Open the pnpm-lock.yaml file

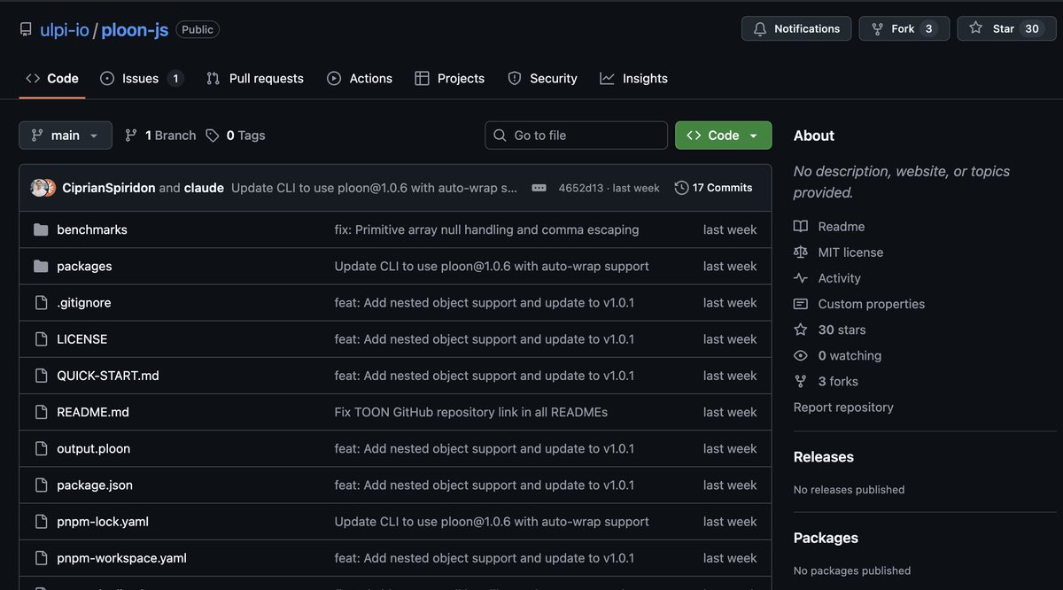(x=103, y=522)
